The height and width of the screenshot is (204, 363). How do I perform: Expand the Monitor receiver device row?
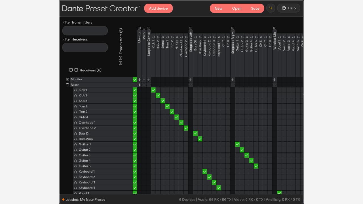click(67, 80)
